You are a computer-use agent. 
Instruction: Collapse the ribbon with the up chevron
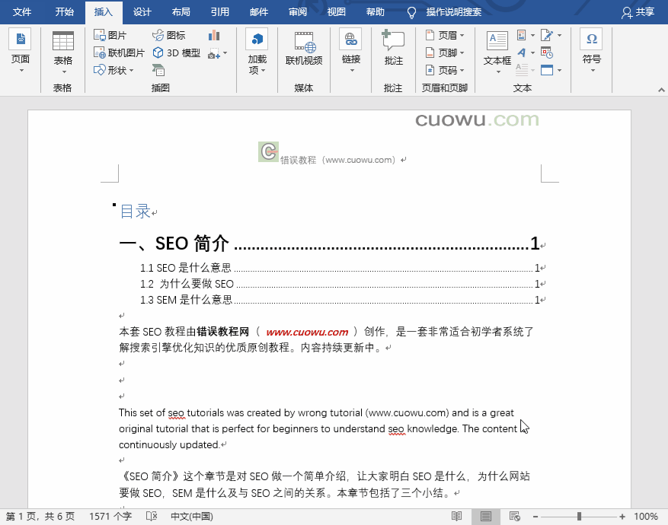click(x=661, y=89)
